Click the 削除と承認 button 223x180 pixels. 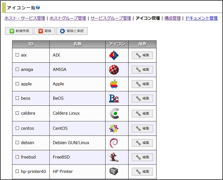(x=72, y=31)
